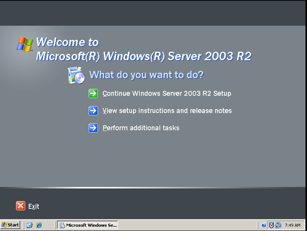Click the "What do you want to do?" heading
Viewport: 307px width, 231px height.
pyautogui.click(x=147, y=75)
